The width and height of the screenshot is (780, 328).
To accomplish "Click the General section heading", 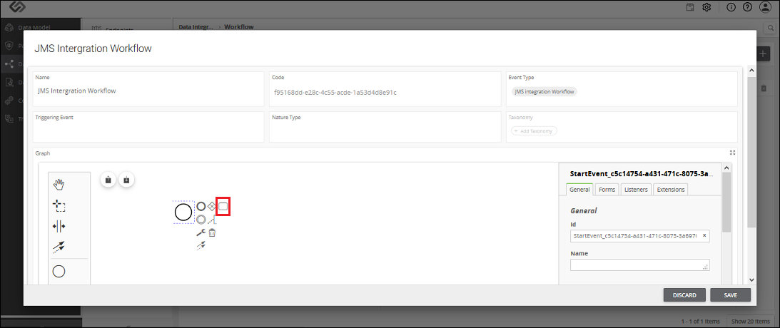I will 584,210.
